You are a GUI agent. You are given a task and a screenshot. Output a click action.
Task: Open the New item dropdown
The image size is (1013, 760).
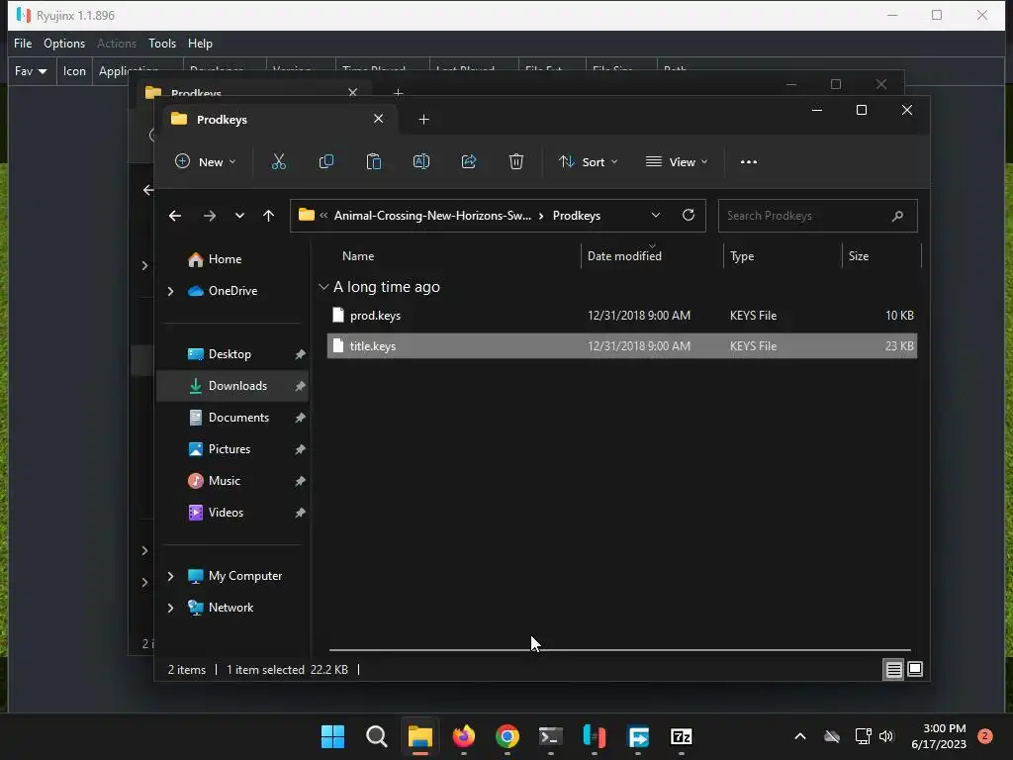tap(206, 161)
